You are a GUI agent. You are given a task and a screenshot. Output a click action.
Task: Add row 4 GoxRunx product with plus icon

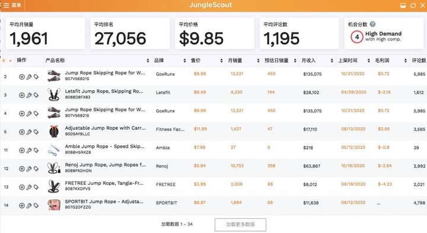(22, 113)
